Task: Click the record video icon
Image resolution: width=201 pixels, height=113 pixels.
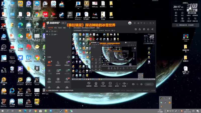Action: tap(133, 84)
